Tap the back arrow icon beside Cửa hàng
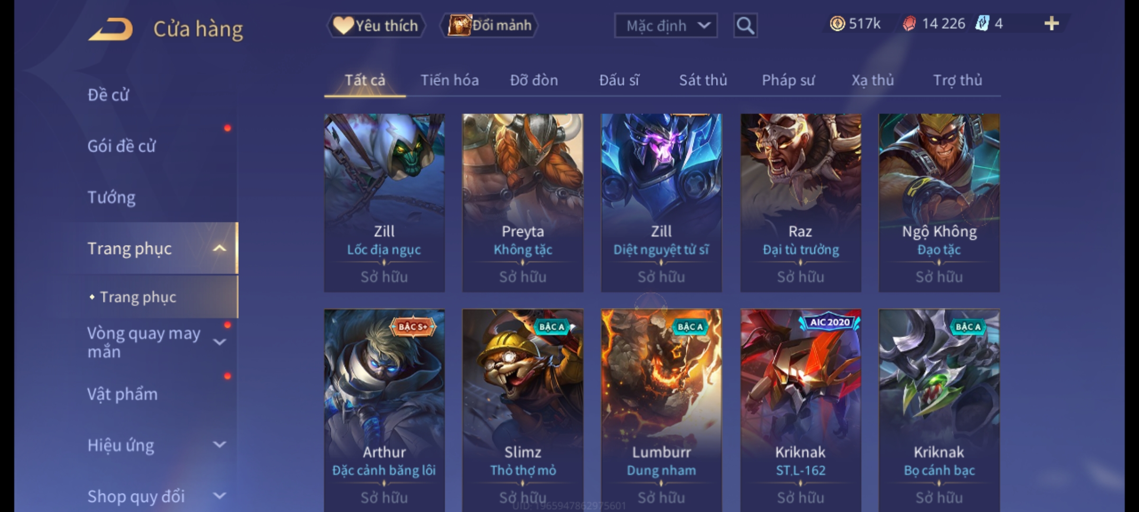 [110, 29]
